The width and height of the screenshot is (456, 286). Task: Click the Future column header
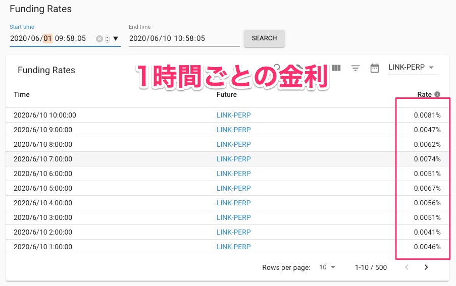point(226,94)
